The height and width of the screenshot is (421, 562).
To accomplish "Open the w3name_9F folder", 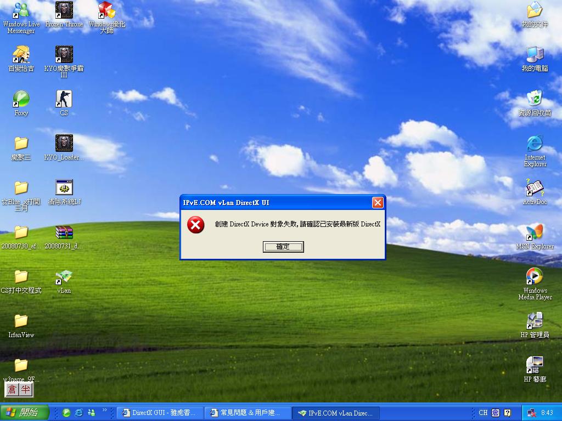I will pyautogui.click(x=21, y=370).
